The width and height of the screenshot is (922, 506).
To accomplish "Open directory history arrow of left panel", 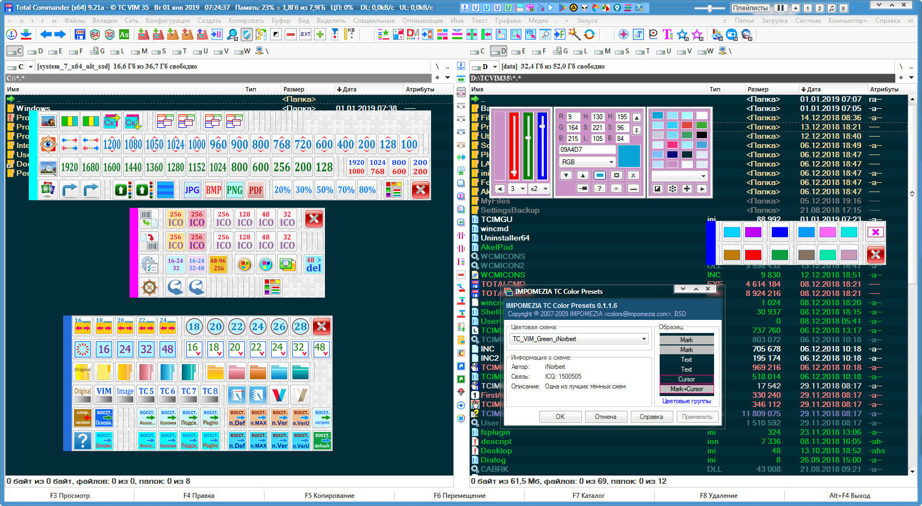I will click(x=447, y=78).
